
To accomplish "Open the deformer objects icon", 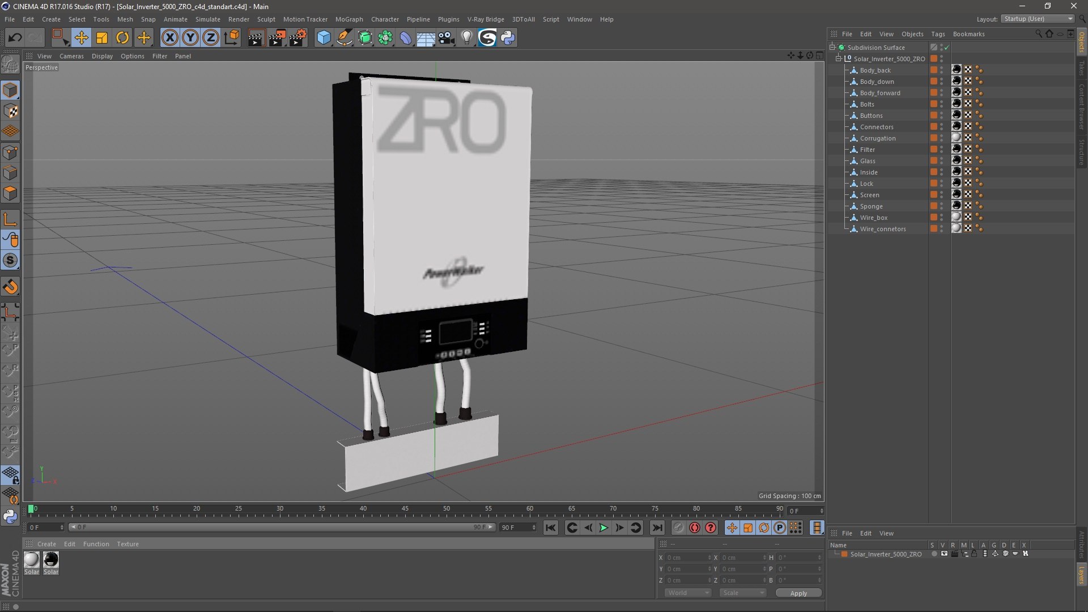I will [x=406, y=38].
